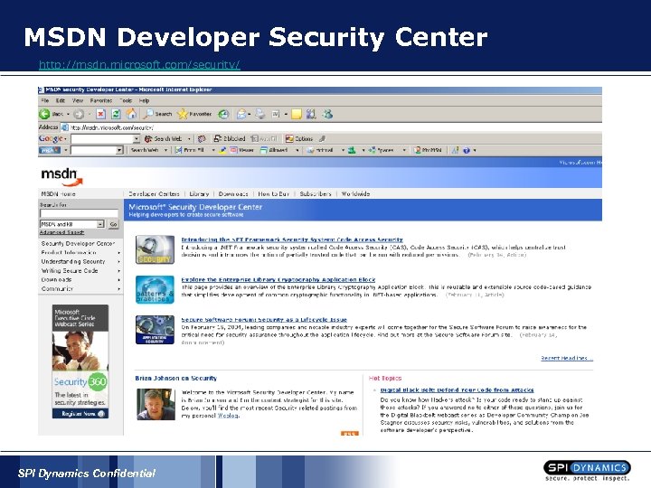Click the red Stop icon
The width and height of the screenshot is (651, 488).
click(x=101, y=114)
